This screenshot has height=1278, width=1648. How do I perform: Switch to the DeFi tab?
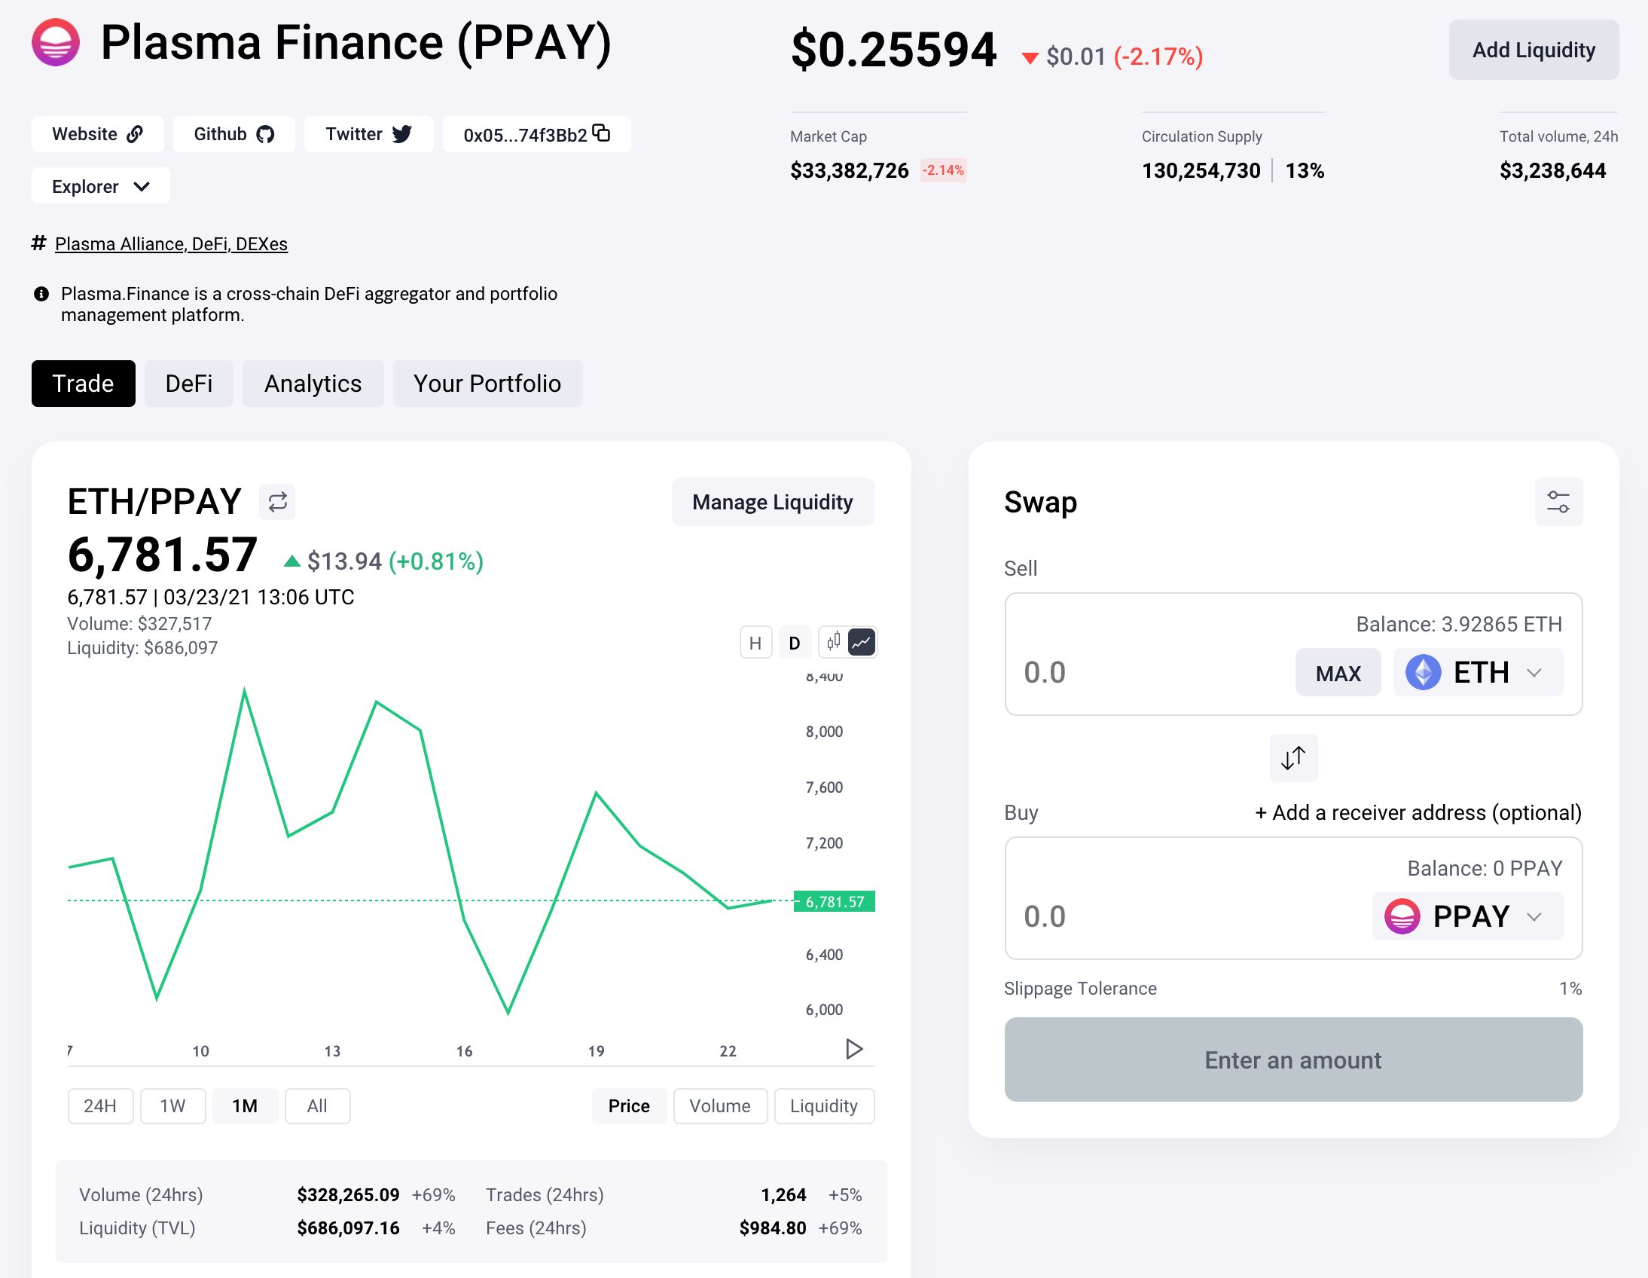click(188, 384)
